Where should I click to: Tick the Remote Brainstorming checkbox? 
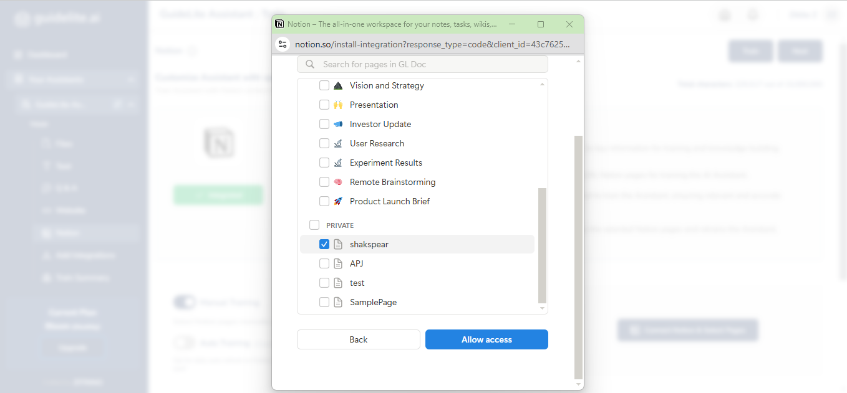pos(324,182)
